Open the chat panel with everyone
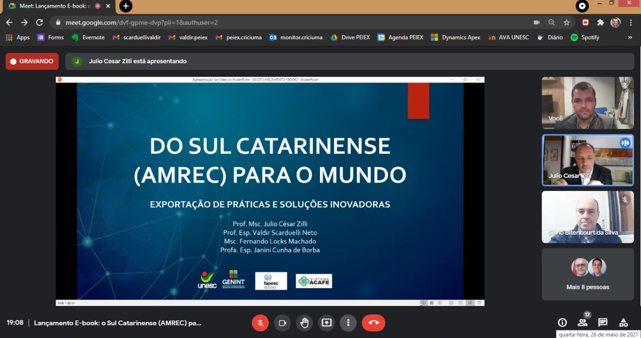 tap(603, 322)
